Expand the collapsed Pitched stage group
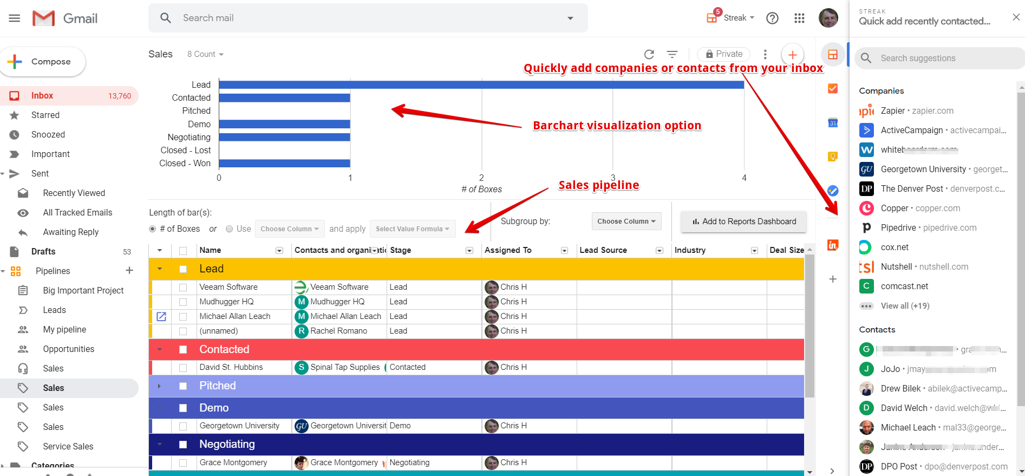This screenshot has height=476, width=1025. (159, 386)
